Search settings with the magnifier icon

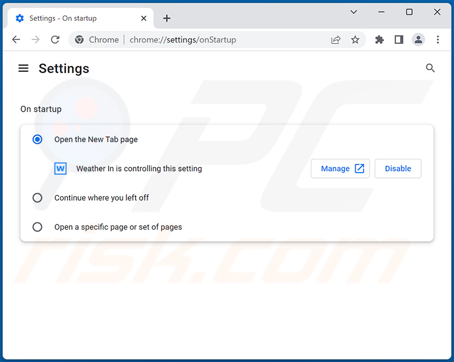[x=430, y=68]
